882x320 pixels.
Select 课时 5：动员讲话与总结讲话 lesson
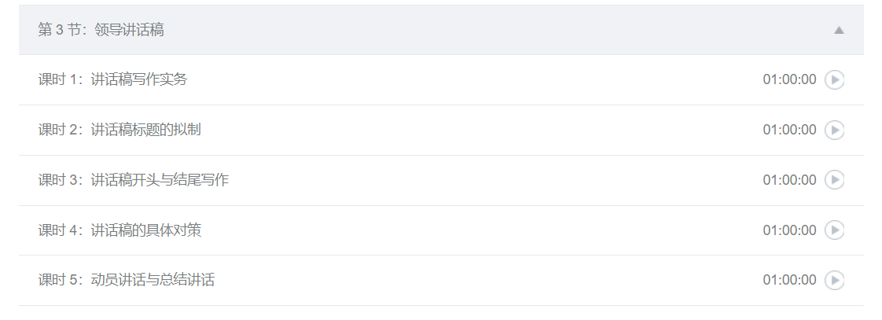126,280
